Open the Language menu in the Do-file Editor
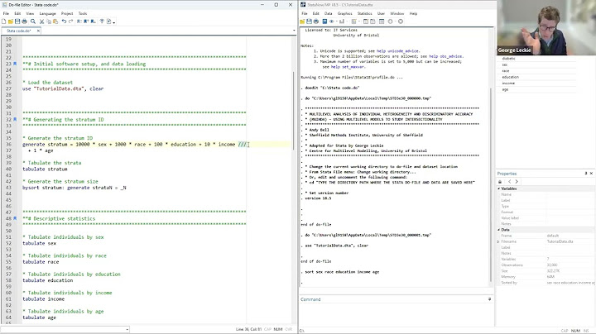This screenshot has width=596, height=334. pos(47,13)
